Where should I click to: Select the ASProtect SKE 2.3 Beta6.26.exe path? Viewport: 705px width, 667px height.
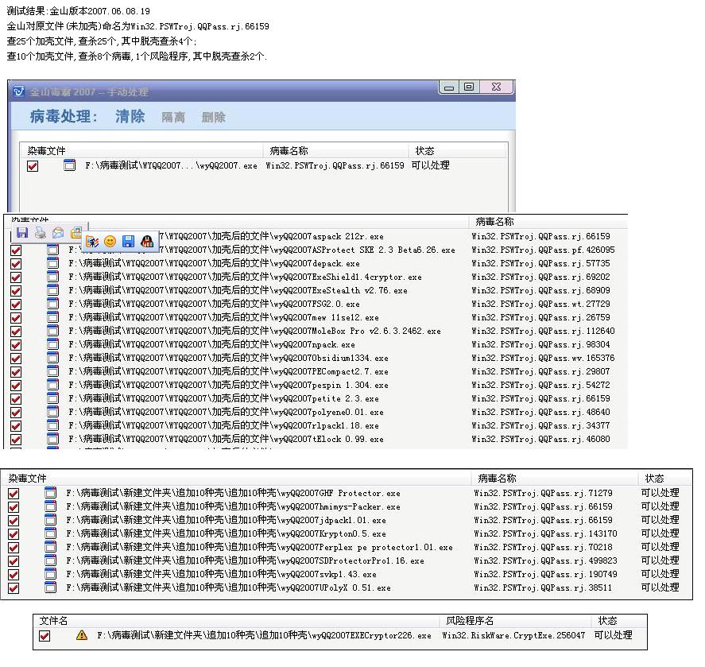262,250
